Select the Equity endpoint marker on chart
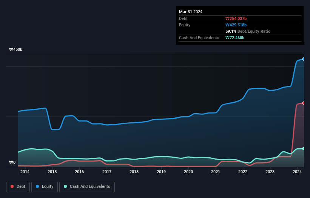310x198 pixels. [304, 59]
